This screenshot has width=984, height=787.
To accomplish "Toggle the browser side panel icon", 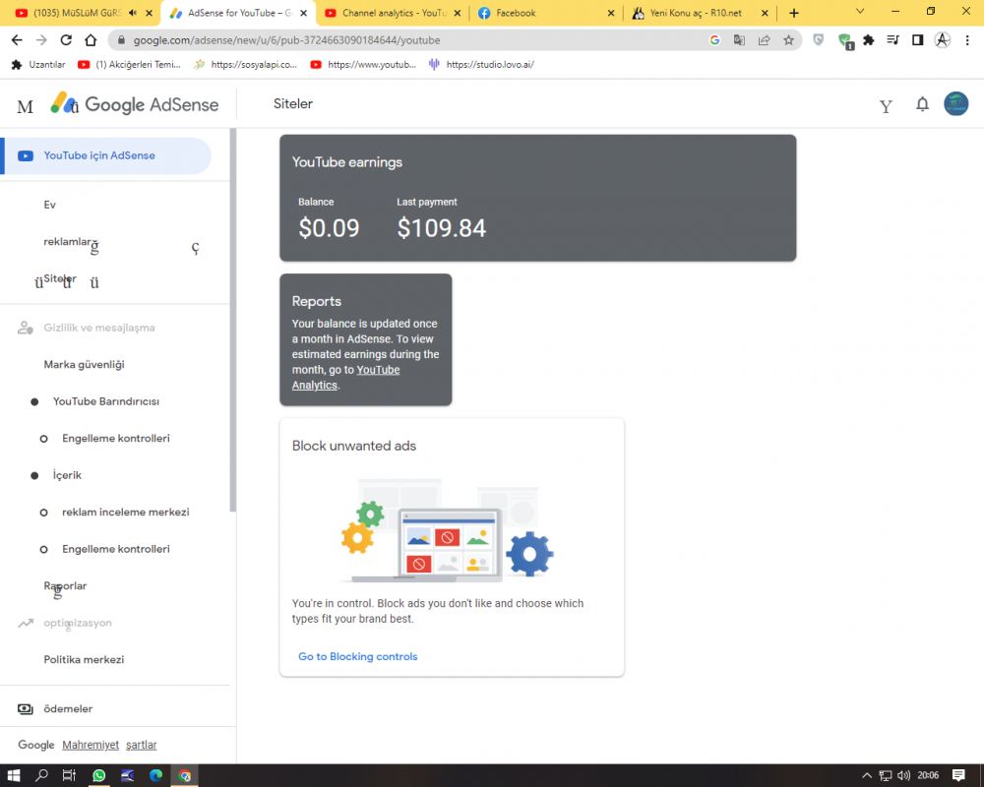I will coord(917,40).
